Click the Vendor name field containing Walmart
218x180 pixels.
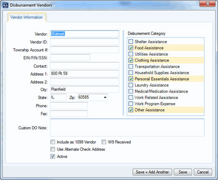[84, 34]
